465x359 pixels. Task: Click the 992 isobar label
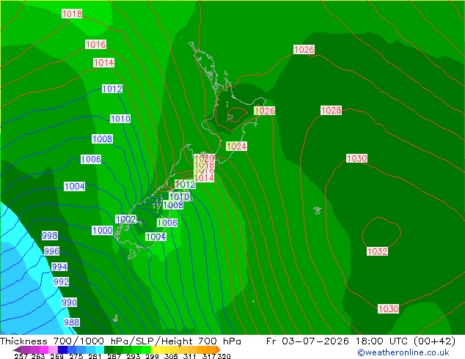tap(62, 281)
